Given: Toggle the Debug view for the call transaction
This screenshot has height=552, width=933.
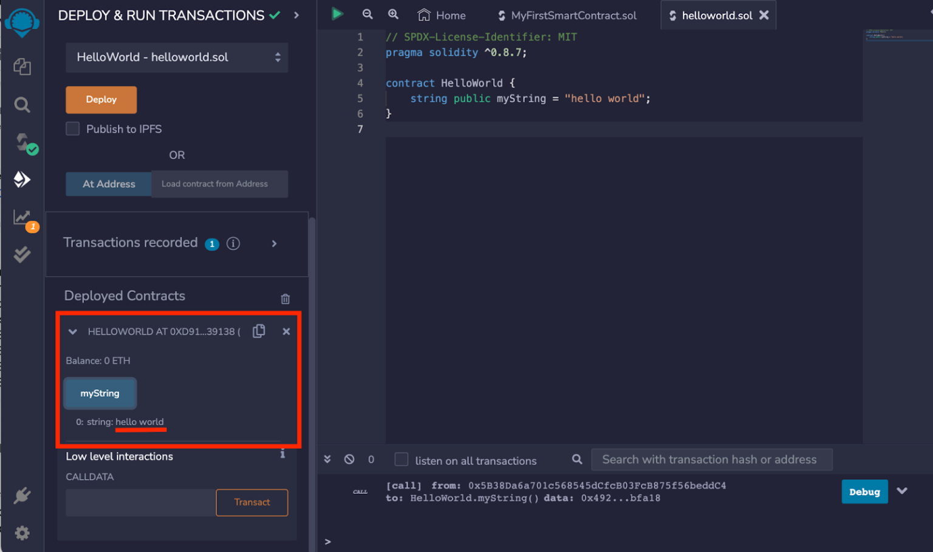Looking at the screenshot, I should 864,491.
